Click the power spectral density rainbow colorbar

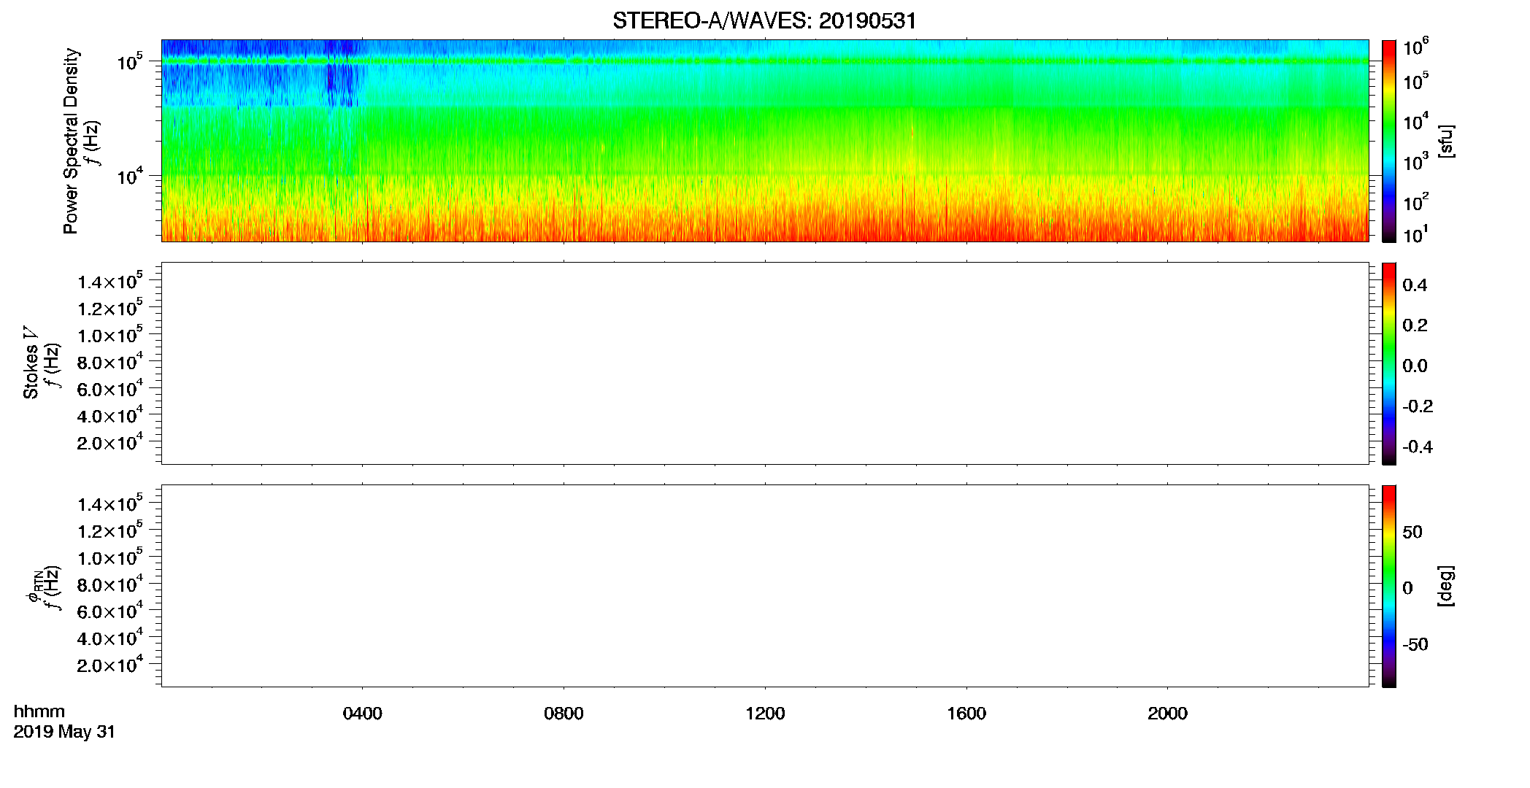click(x=1388, y=141)
